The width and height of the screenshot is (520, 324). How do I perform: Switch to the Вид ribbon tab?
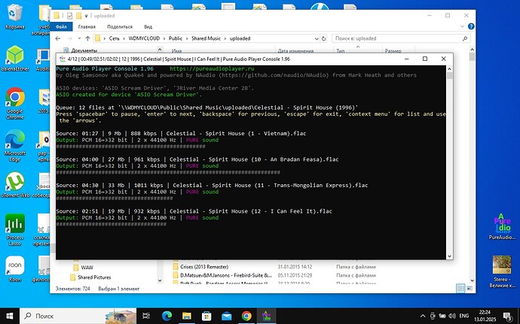pos(148,26)
